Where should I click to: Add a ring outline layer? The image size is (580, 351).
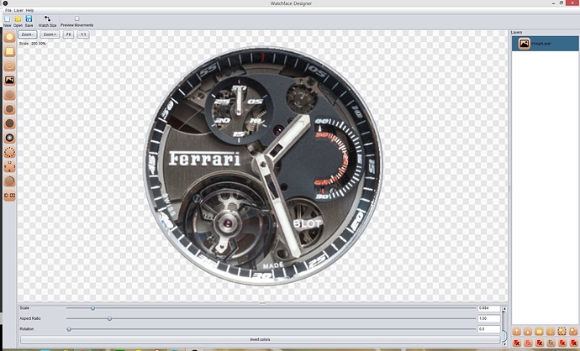9,65
